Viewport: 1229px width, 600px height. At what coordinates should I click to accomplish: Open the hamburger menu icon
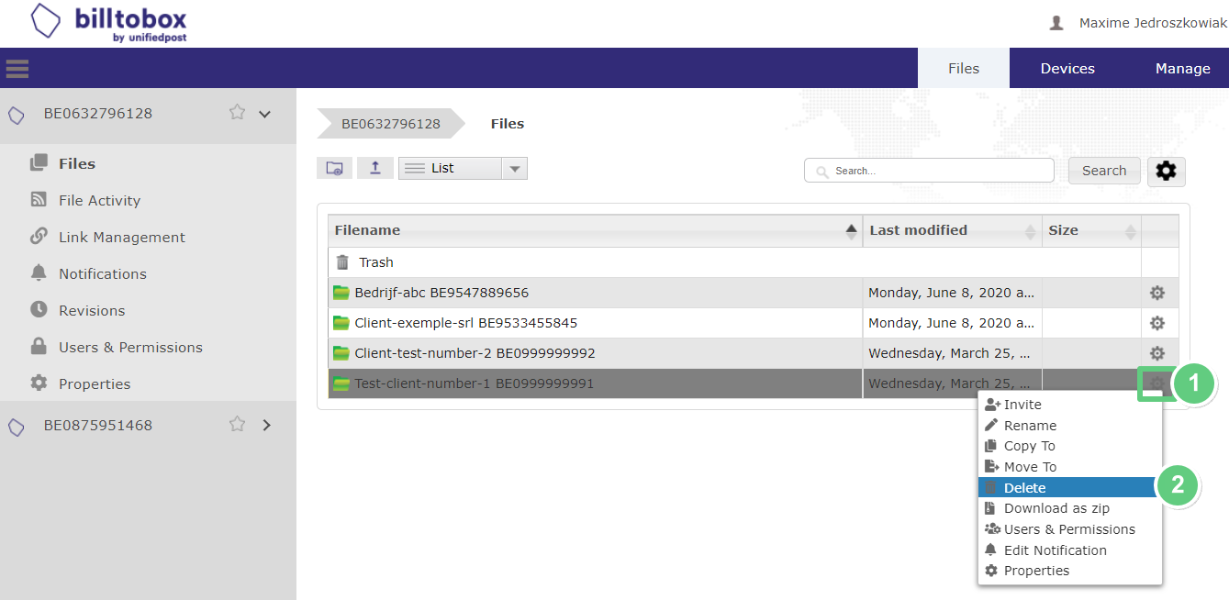[17, 69]
